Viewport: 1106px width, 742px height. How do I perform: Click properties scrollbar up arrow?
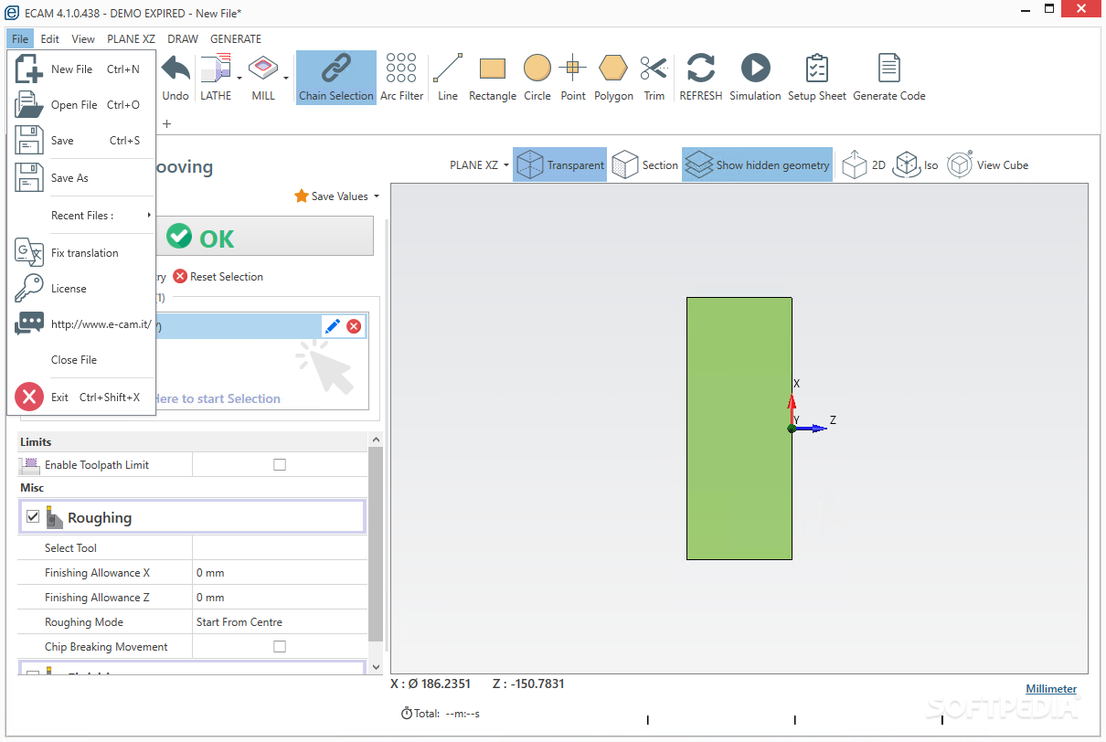pyautogui.click(x=376, y=440)
